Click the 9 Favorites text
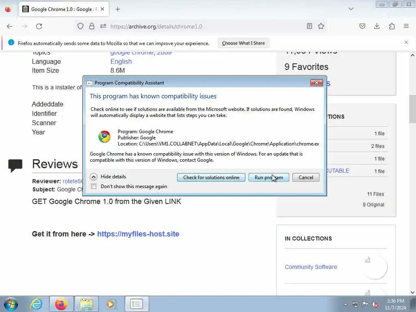 (306, 67)
